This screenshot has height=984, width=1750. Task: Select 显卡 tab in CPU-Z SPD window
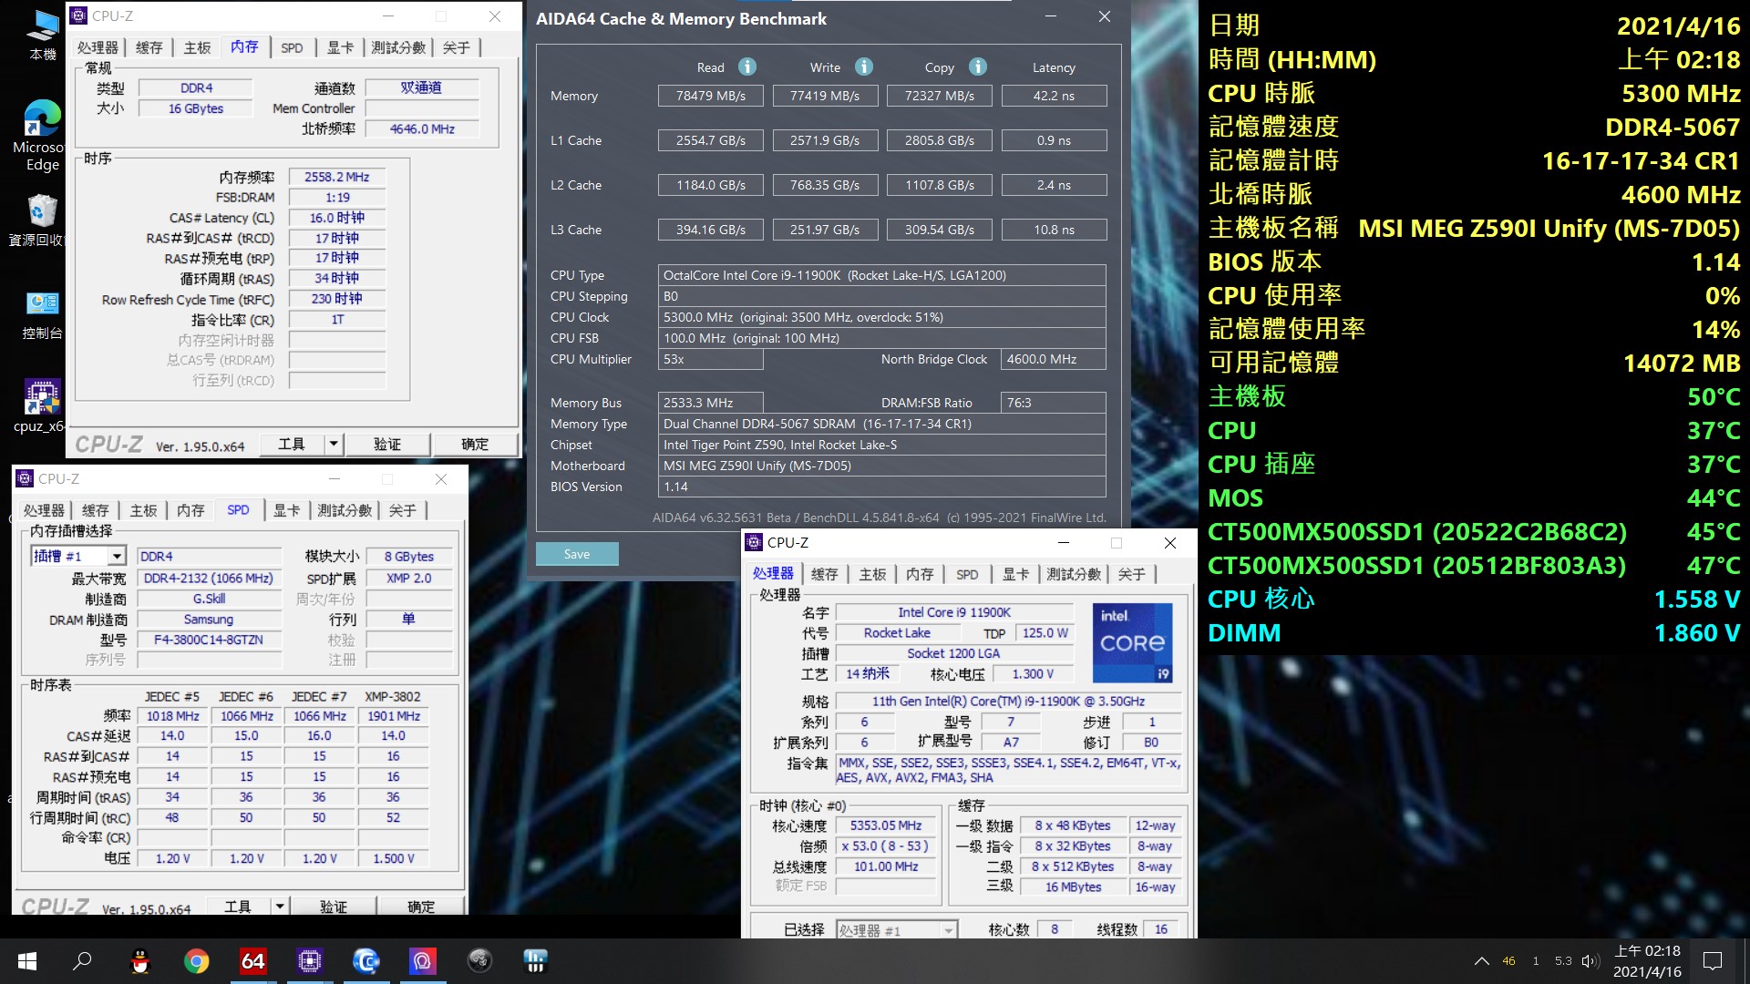pyautogui.click(x=286, y=510)
